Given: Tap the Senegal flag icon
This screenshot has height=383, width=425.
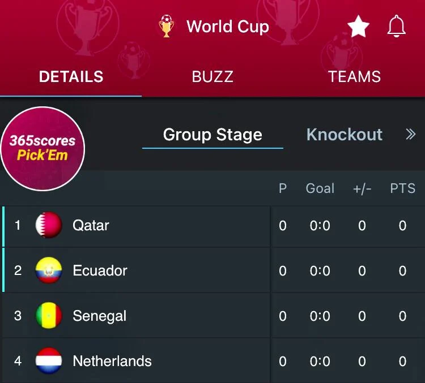Looking at the screenshot, I should coord(49,316).
